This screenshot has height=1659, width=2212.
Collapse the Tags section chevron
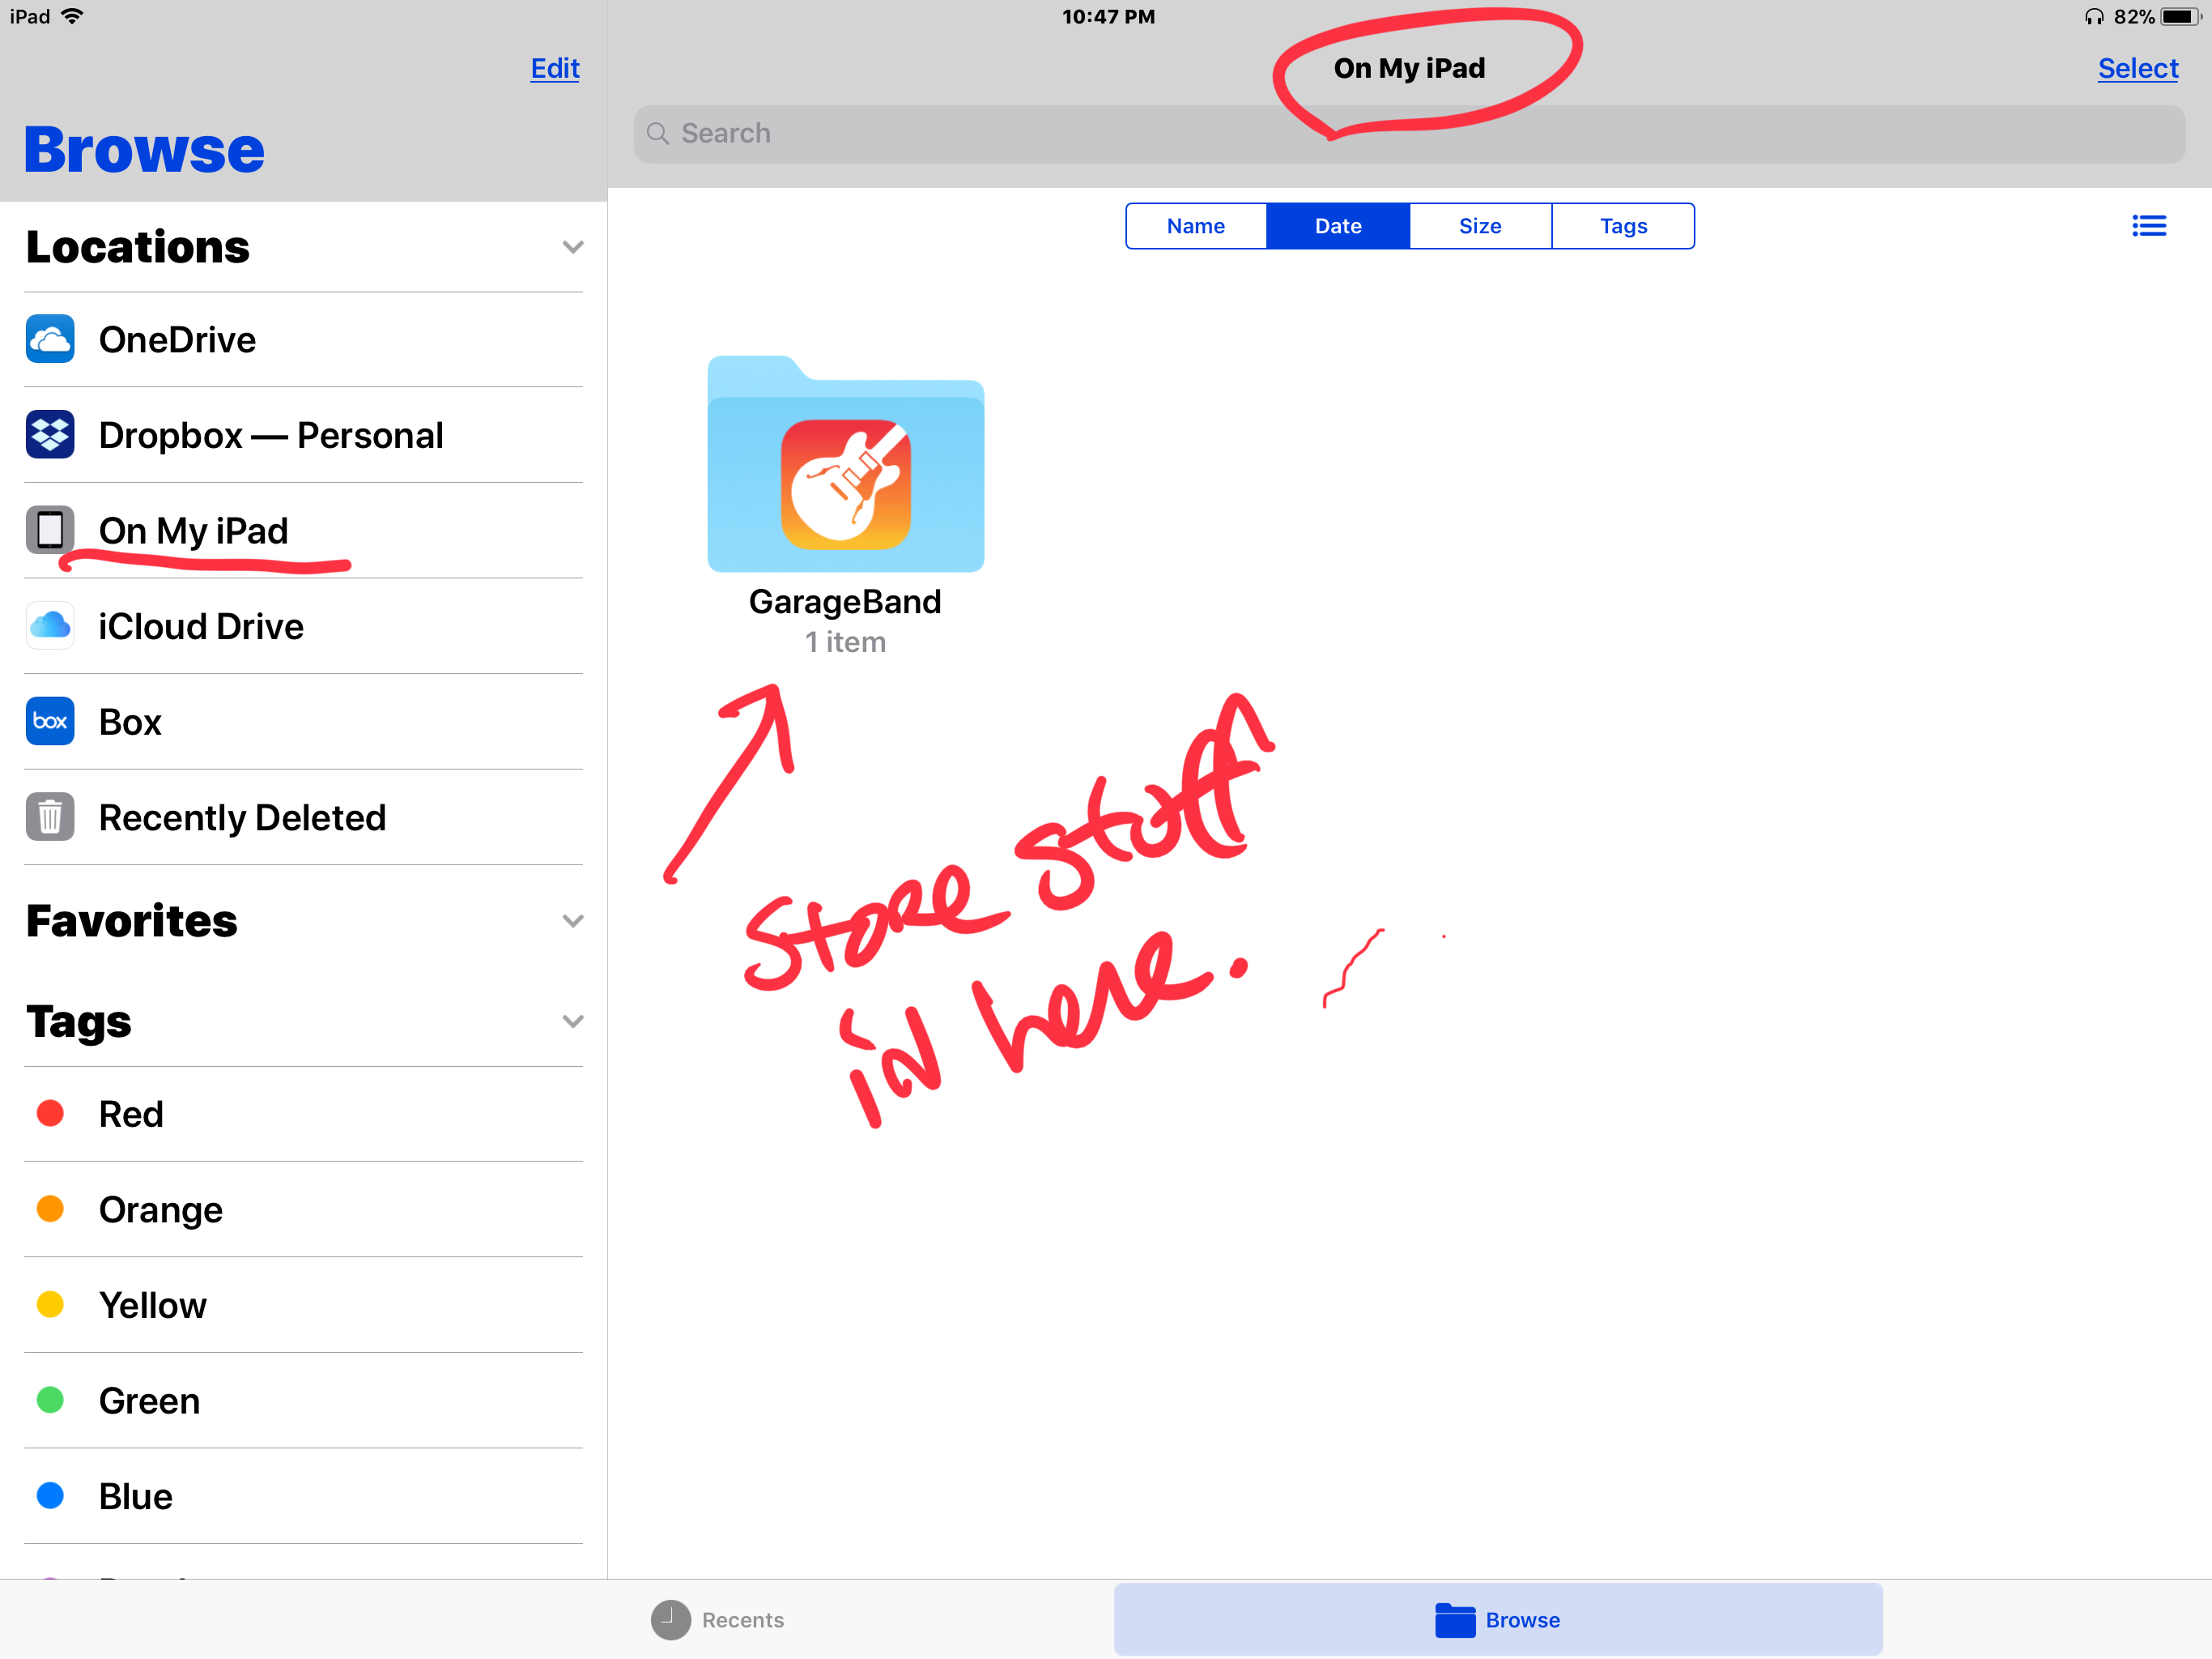572,1021
